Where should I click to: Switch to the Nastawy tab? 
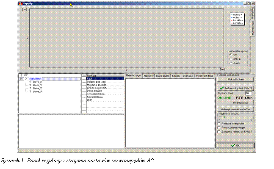point(149,76)
